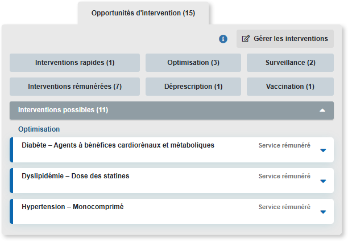The image size is (348, 241).
Task: Expand the Dyslipidémie statines chevron
Action: pyautogui.click(x=323, y=181)
